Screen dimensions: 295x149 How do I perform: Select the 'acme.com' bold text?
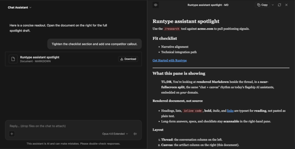pyautogui.click(x=205, y=29)
